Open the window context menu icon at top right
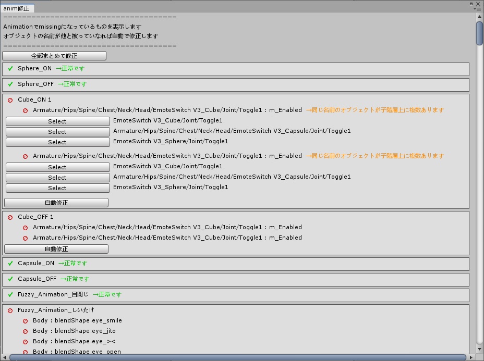Viewport: 484px width, 361px height. [x=478, y=9]
